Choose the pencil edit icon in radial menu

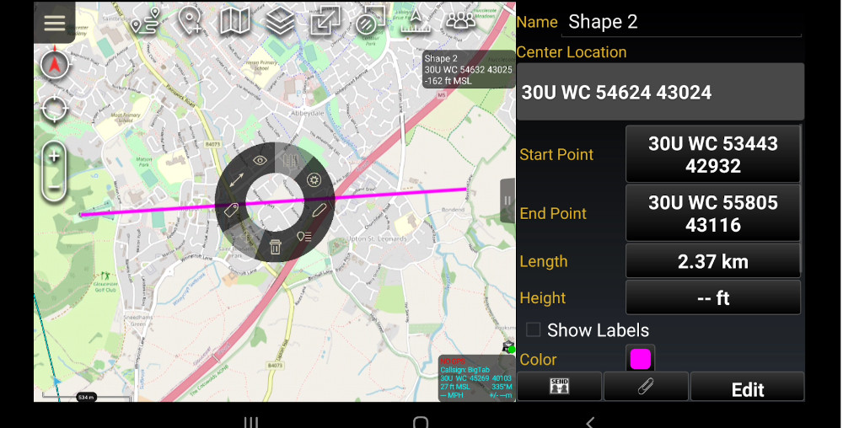click(x=319, y=210)
